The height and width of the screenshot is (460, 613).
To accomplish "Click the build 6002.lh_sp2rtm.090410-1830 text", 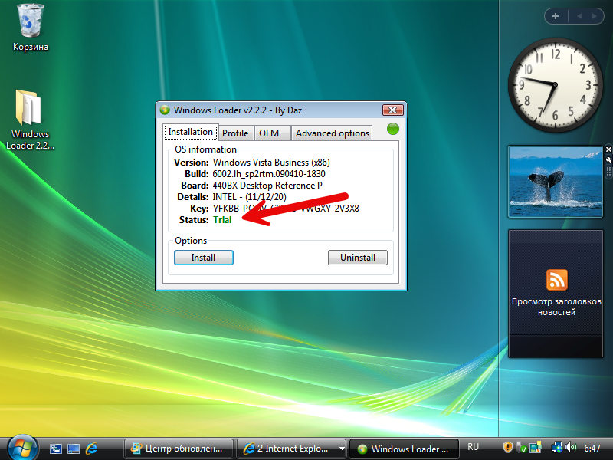I will pyautogui.click(x=269, y=174).
